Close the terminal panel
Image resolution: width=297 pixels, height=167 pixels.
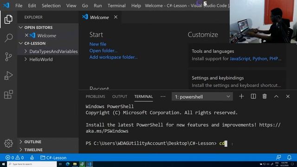pos(288,96)
